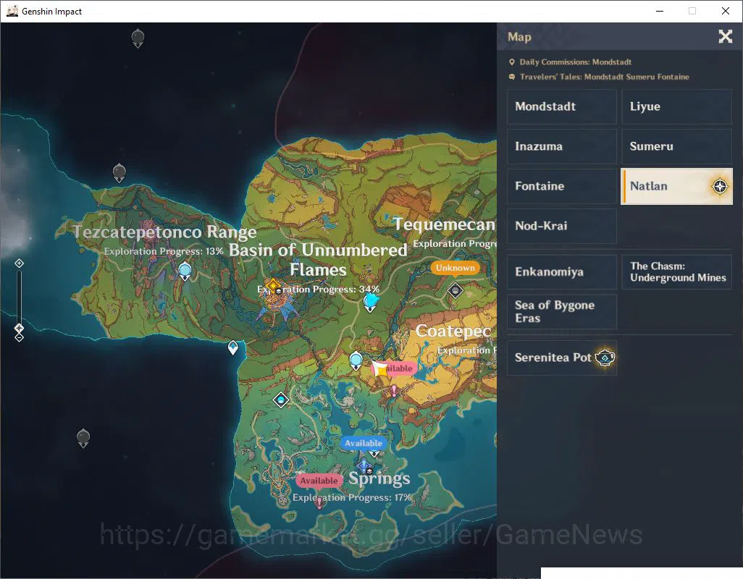This screenshot has width=743, height=579.
Task: Switch the map to Fontaine
Action: click(x=561, y=186)
